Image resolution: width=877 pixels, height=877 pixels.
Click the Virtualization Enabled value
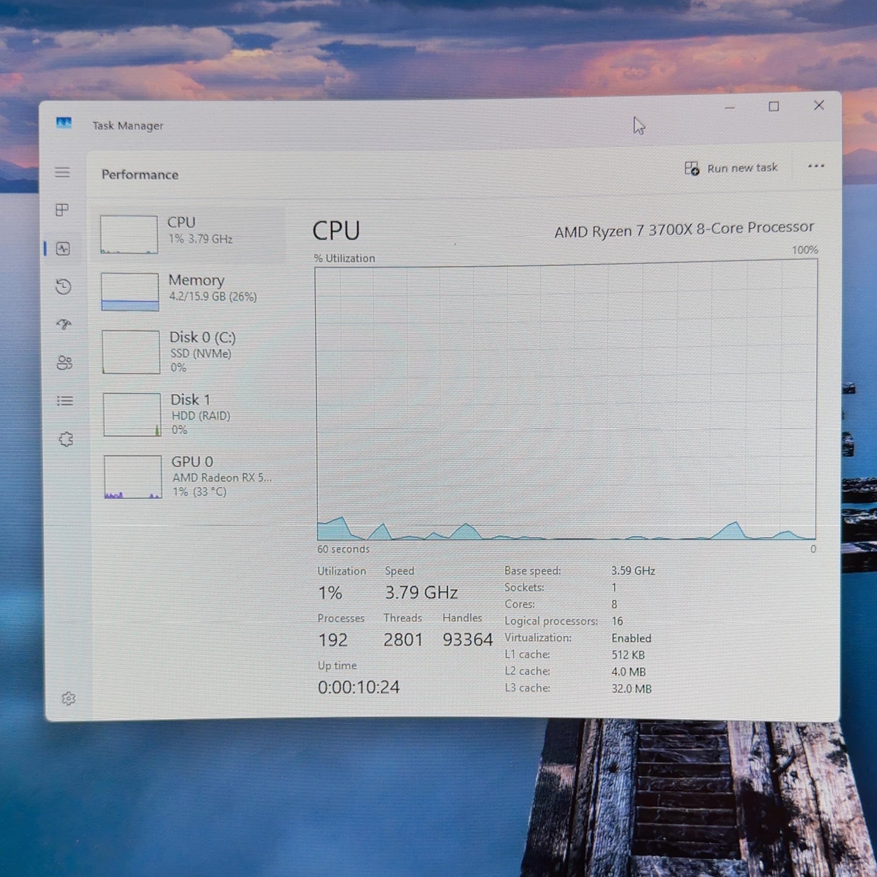point(631,638)
